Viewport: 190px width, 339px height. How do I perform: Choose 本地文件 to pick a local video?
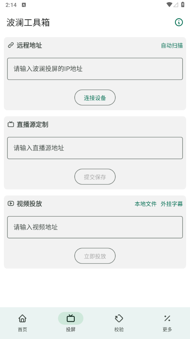point(146,204)
